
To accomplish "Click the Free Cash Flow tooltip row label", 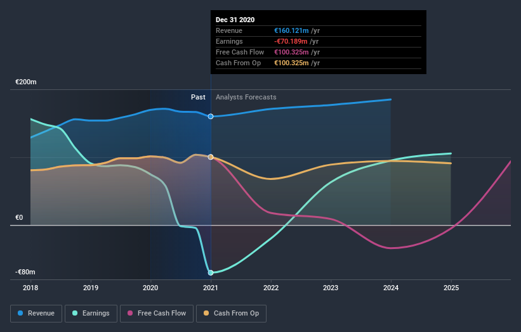I will click(240, 52).
